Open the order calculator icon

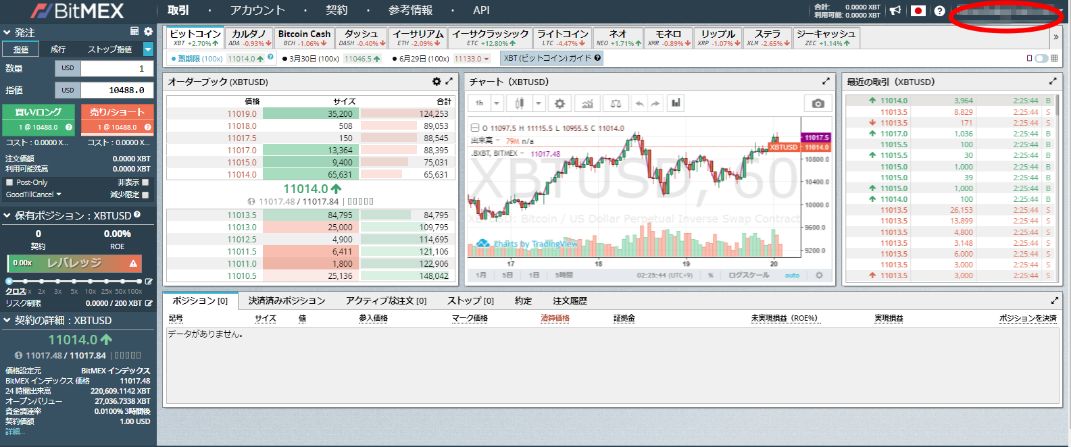[134, 32]
